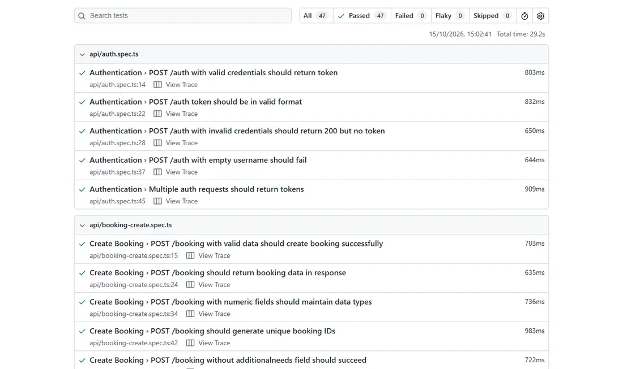Collapse the api/auth.spec.ts group
Viewport: 623px width, 369px height.
coord(82,54)
